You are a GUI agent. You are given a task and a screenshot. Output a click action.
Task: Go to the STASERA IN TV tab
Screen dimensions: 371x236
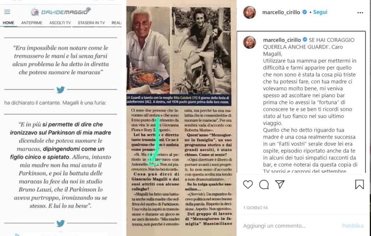[x=91, y=23]
